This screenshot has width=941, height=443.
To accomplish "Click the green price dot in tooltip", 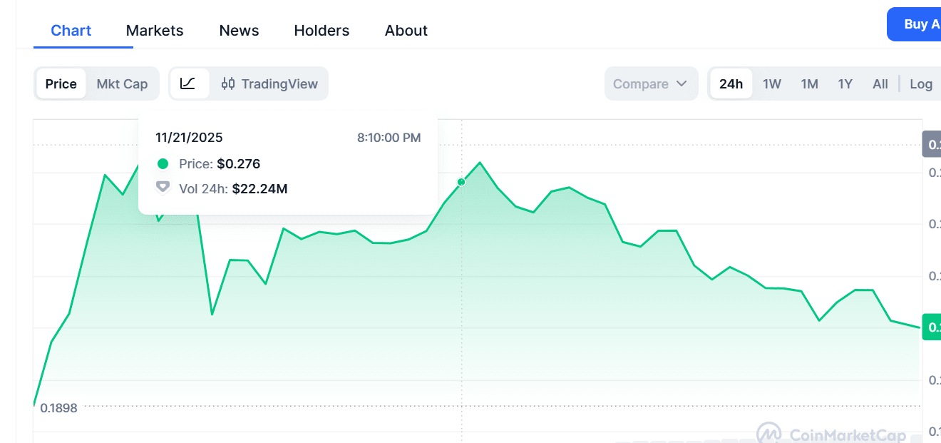I will (x=163, y=164).
